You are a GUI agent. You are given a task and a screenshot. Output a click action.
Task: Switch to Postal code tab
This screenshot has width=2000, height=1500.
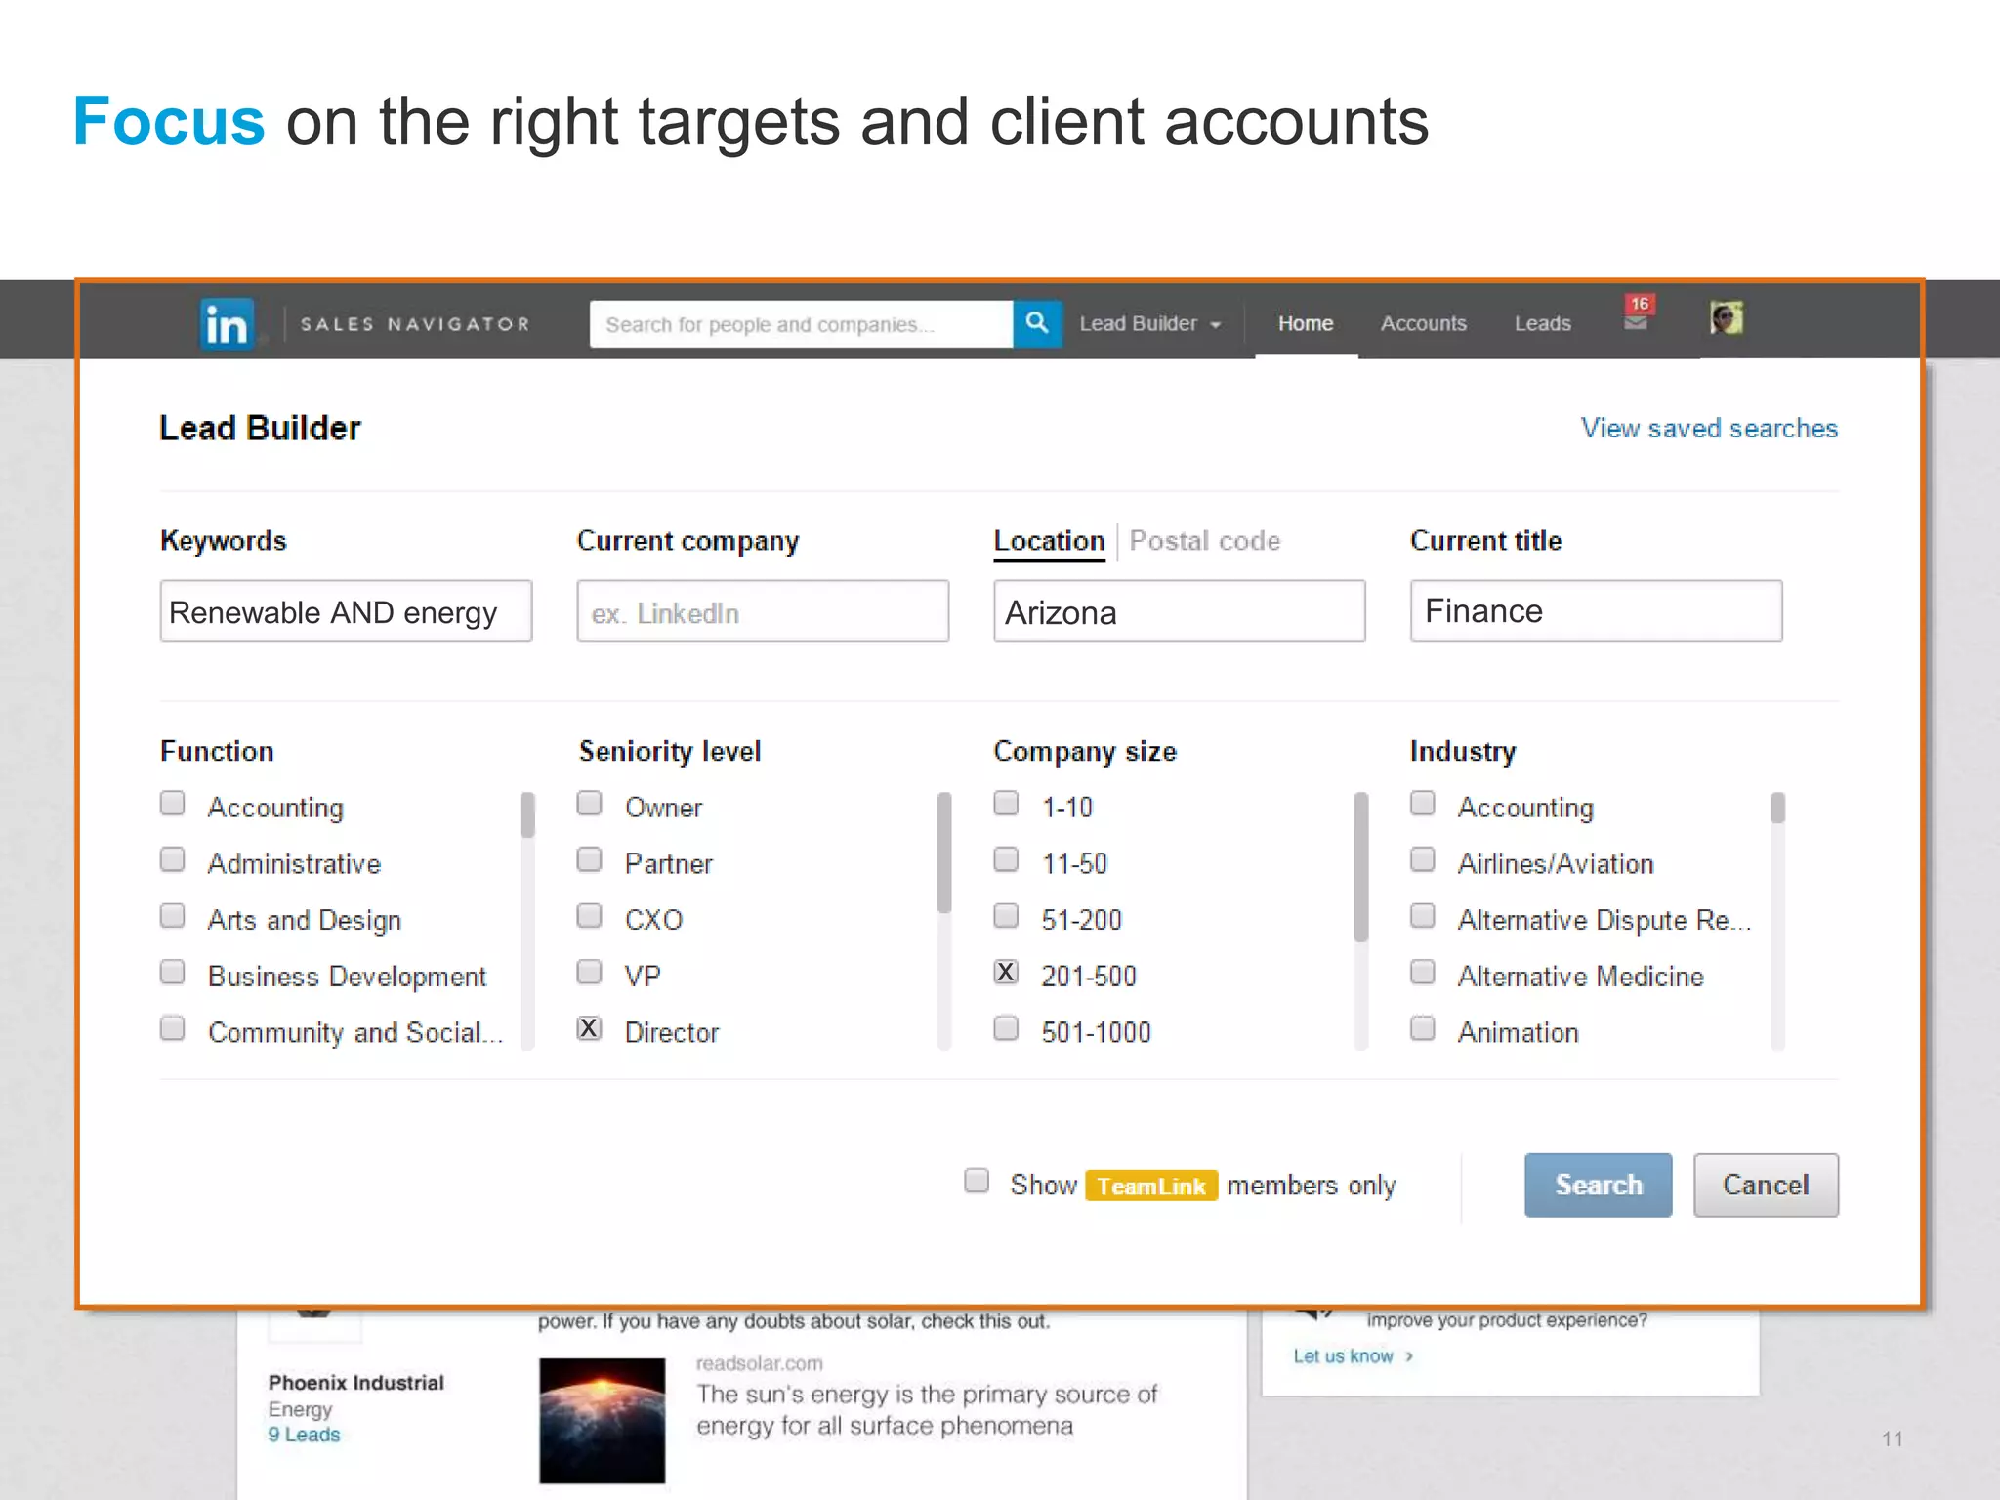(1204, 541)
